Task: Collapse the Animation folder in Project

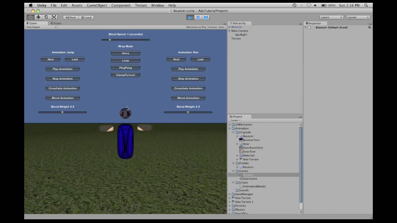Action: pos(230,128)
